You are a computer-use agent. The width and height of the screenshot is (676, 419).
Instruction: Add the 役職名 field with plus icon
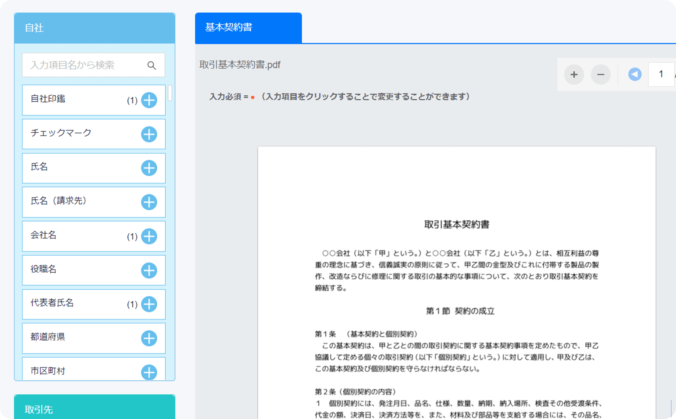(149, 270)
